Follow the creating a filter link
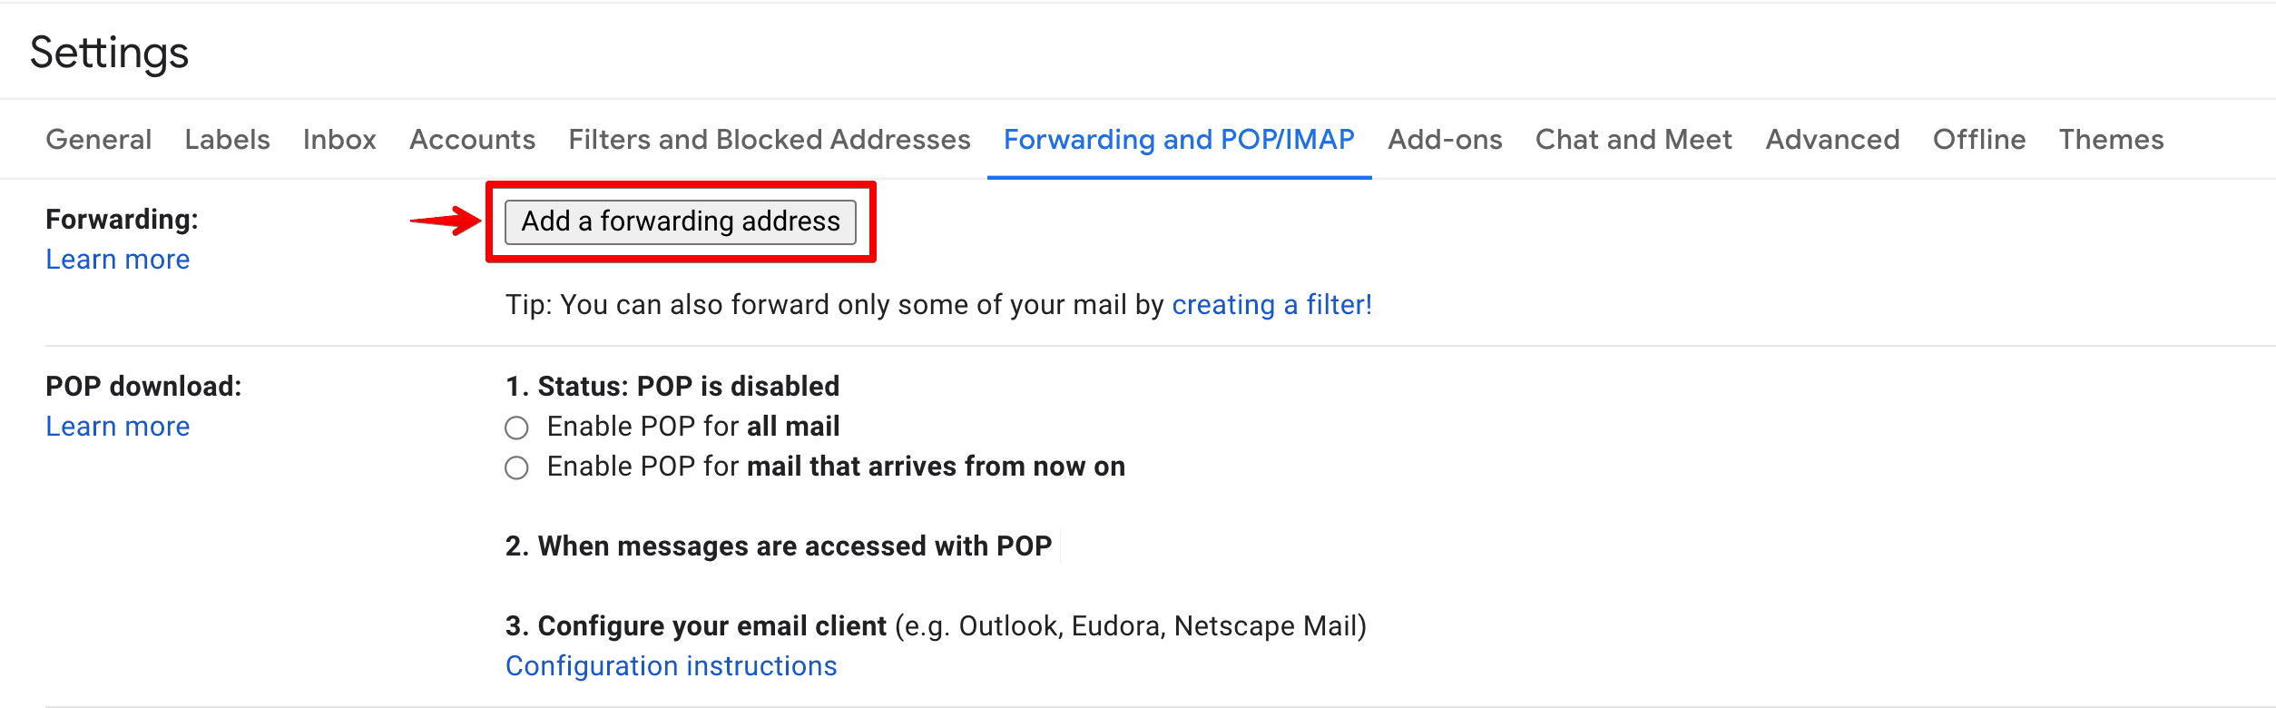Image resolution: width=2276 pixels, height=708 pixels. (x=1272, y=305)
